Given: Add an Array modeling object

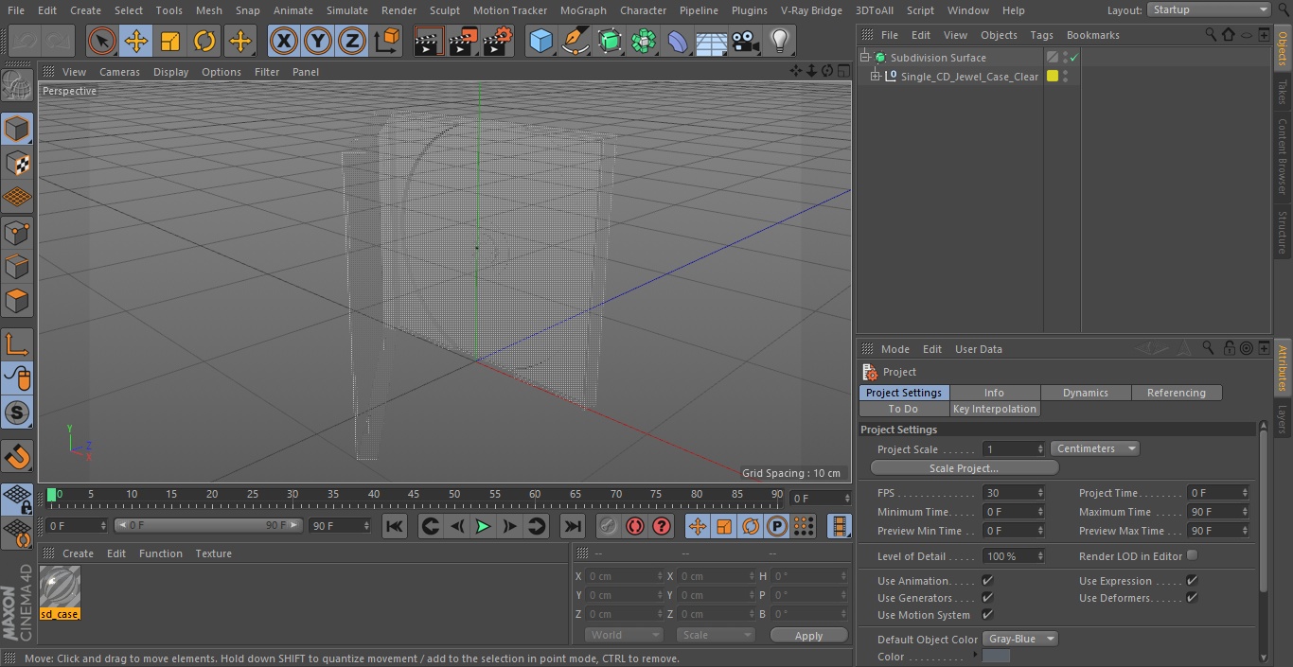Looking at the screenshot, I should 644,41.
